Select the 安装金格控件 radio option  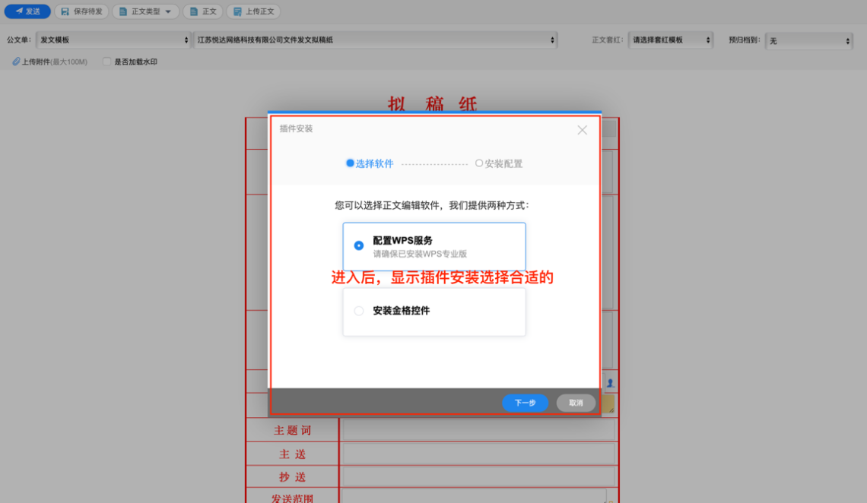(358, 310)
